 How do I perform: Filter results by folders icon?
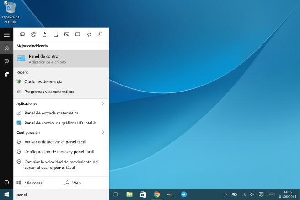pyautogui.click(x=55, y=34)
